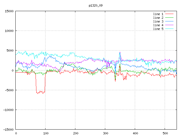The image size is (182, 137).
Task: Select the "line 2" legend label
Action: coord(158,18)
